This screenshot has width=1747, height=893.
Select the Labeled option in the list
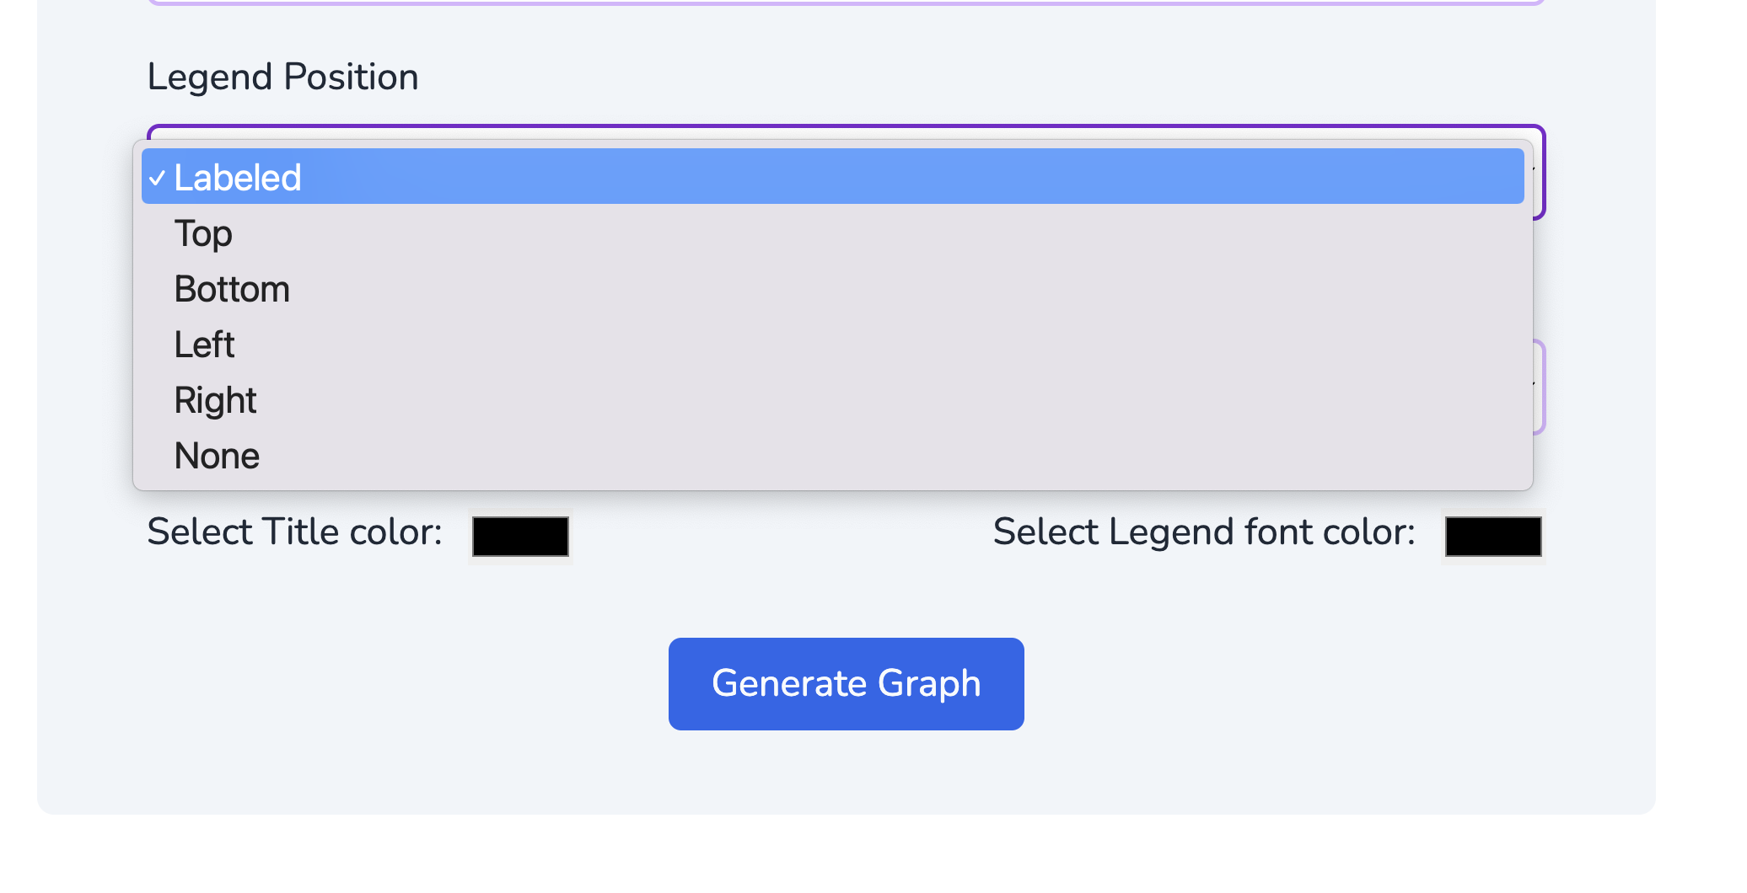coord(237,178)
